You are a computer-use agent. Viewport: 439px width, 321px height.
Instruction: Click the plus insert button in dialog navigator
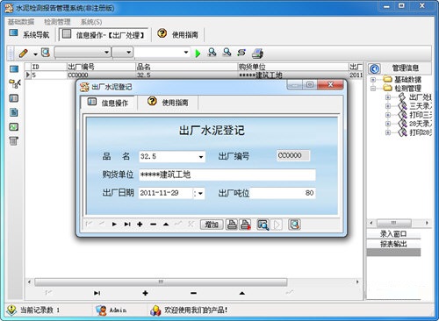[x=140, y=225]
